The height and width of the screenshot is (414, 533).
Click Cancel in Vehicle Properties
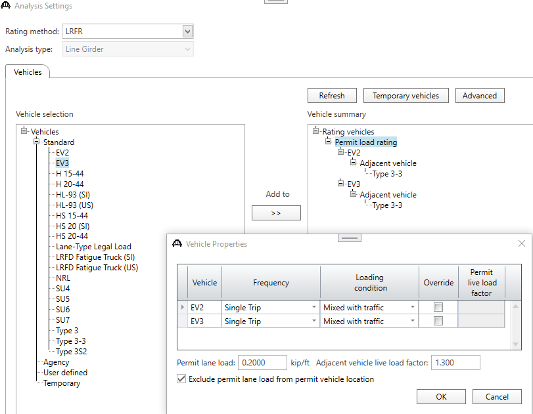tap(497, 397)
